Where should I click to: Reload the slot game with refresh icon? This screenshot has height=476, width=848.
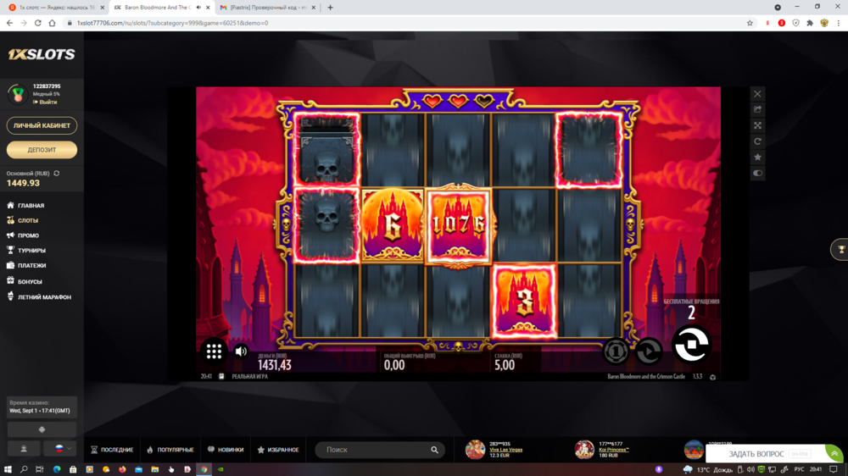point(757,141)
